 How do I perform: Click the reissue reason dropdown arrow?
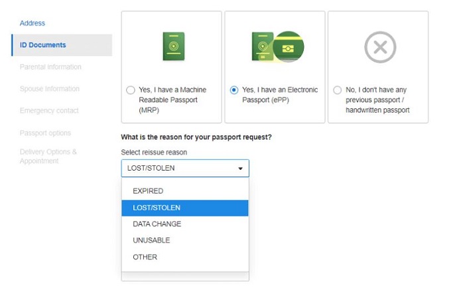(x=240, y=169)
